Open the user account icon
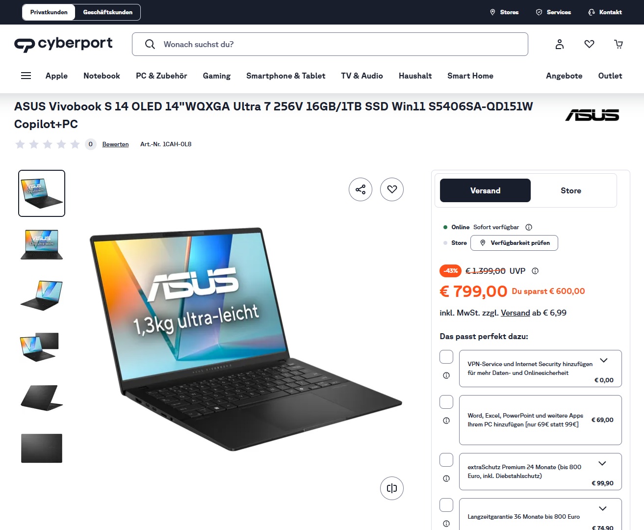This screenshot has height=530, width=644. pos(560,44)
